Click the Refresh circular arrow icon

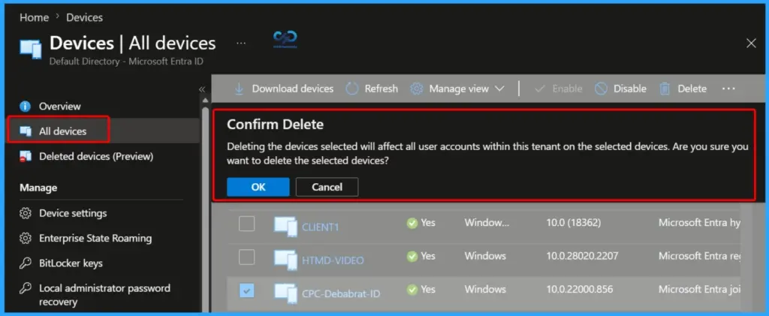pos(352,89)
